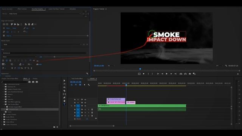
Task: Select the green background clip on V1
Action: [x=142, y=106]
